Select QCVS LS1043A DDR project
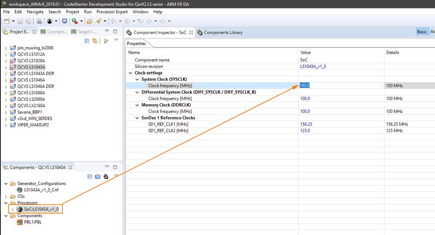The image size is (435, 235). (36, 73)
